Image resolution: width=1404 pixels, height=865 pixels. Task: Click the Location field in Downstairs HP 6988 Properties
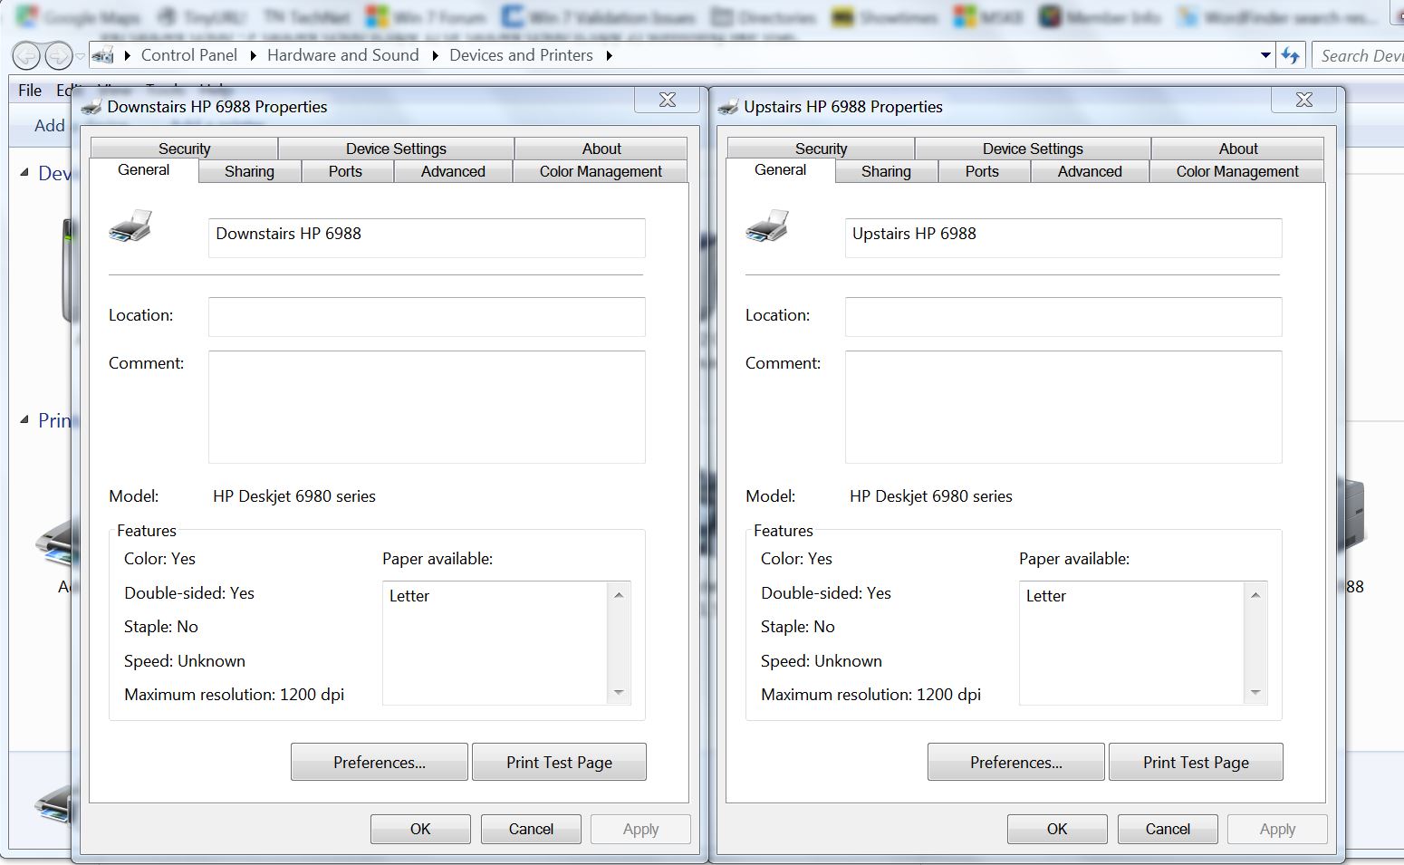427,317
